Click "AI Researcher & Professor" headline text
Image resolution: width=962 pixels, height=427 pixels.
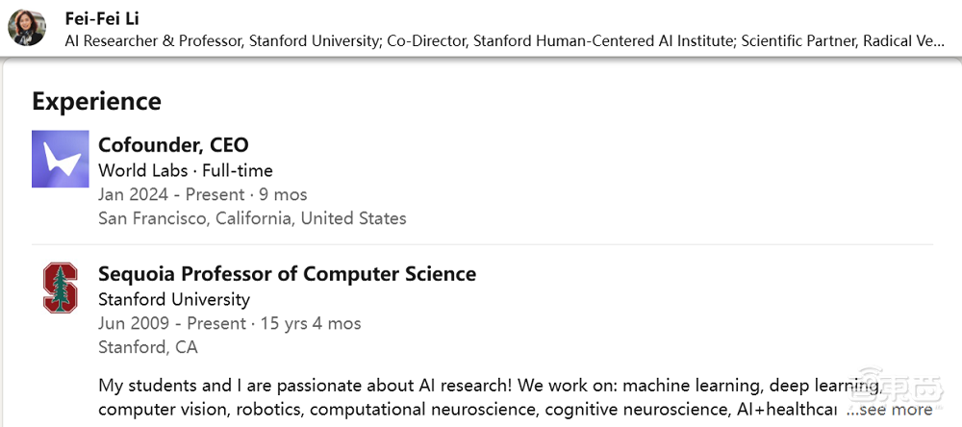point(152,41)
